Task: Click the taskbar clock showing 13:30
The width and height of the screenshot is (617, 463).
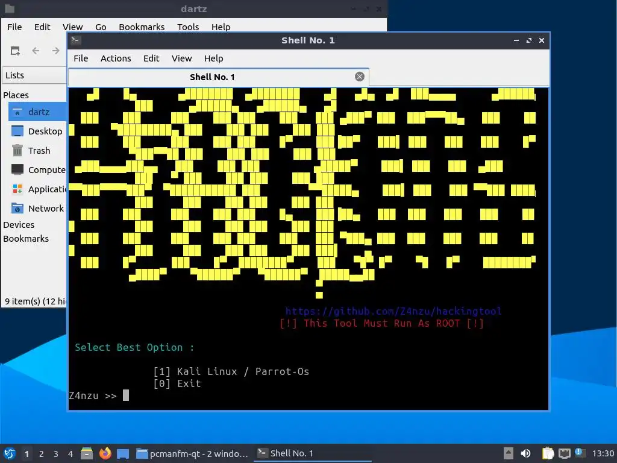Action: (603, 453)
